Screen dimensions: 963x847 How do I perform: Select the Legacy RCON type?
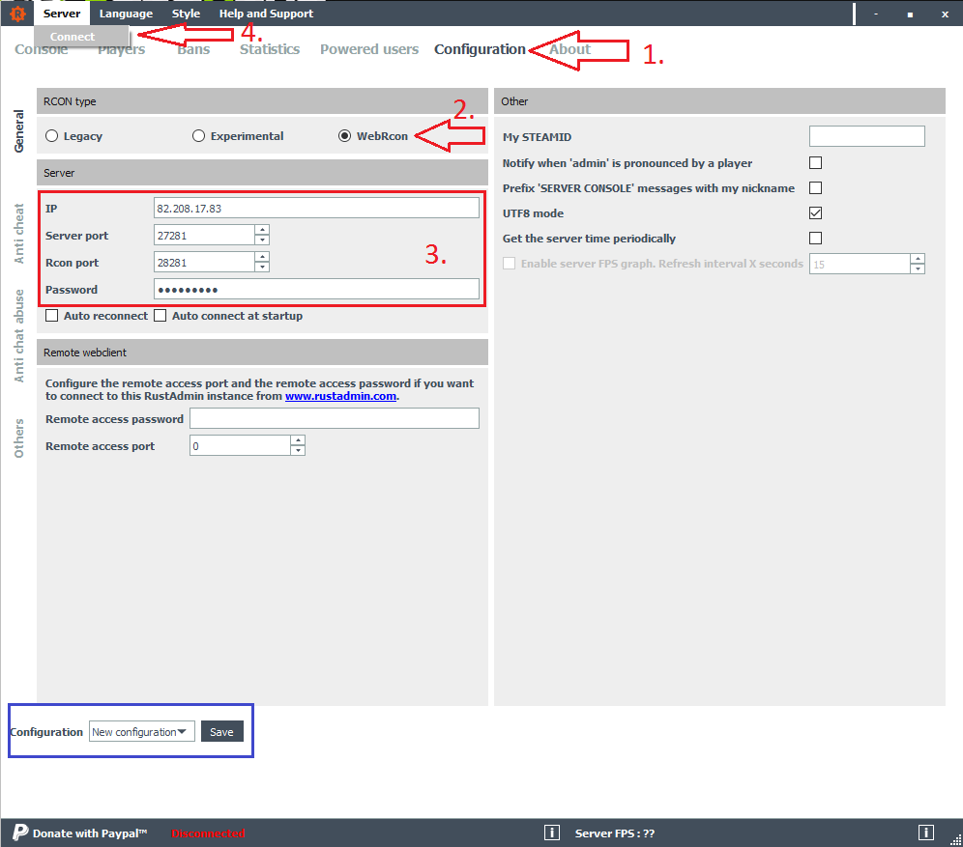click(51, 136)
